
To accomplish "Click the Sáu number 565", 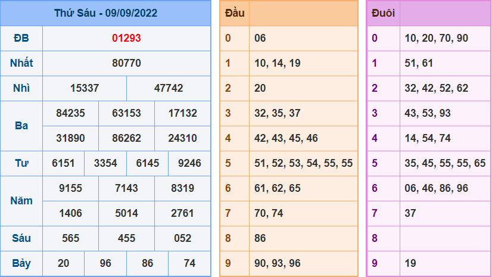I will pos(71,238).
